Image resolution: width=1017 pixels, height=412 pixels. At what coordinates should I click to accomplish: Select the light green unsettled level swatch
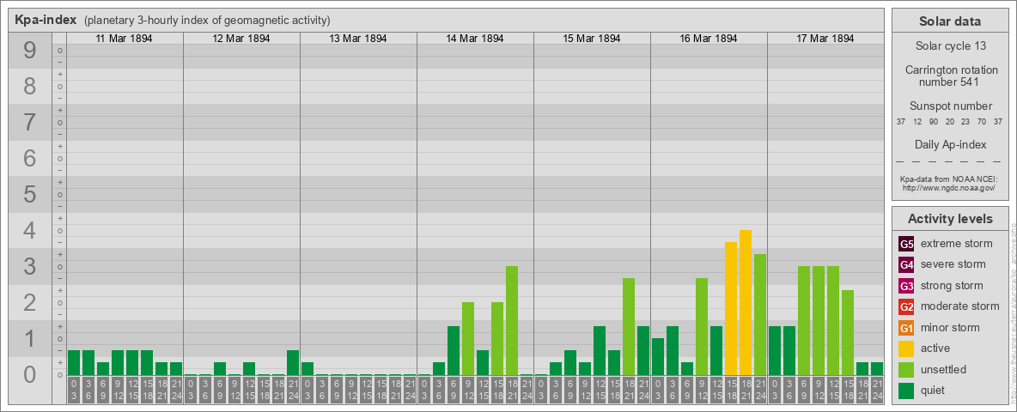click(906, 369)
